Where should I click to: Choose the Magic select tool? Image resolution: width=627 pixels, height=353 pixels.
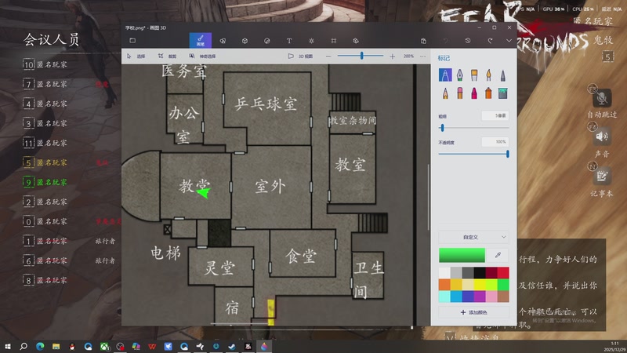(x=202, y=56)
